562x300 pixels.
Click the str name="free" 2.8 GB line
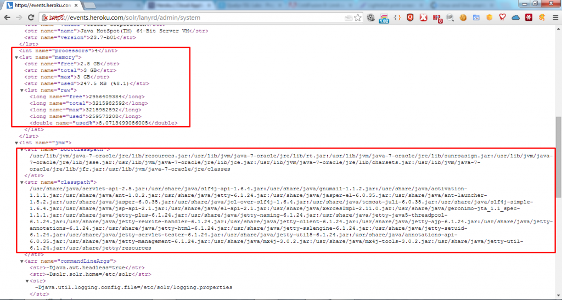click(x=72, y=64)
